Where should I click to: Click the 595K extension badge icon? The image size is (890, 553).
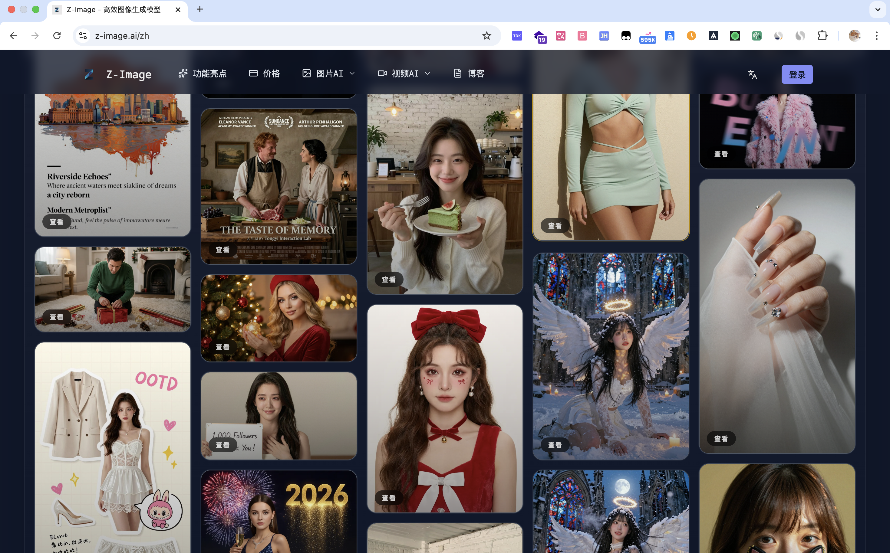click(x=648, y=36)
